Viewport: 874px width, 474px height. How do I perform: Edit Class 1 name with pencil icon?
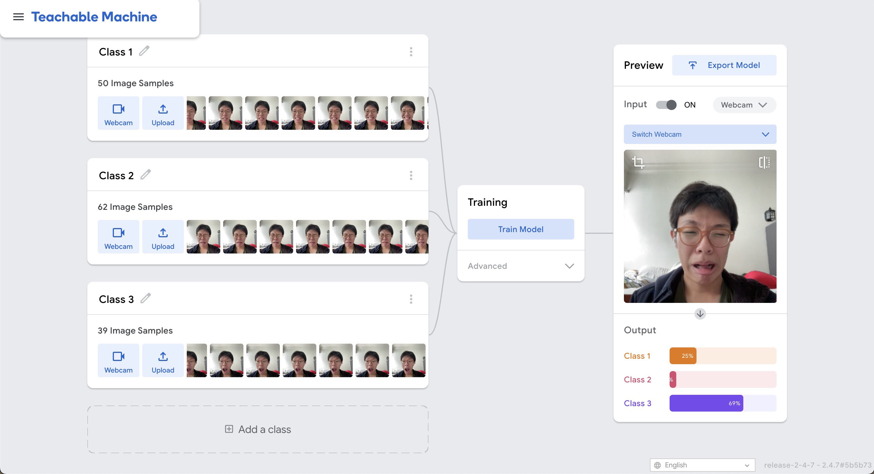pyautogui.click(x=144, y=51)
